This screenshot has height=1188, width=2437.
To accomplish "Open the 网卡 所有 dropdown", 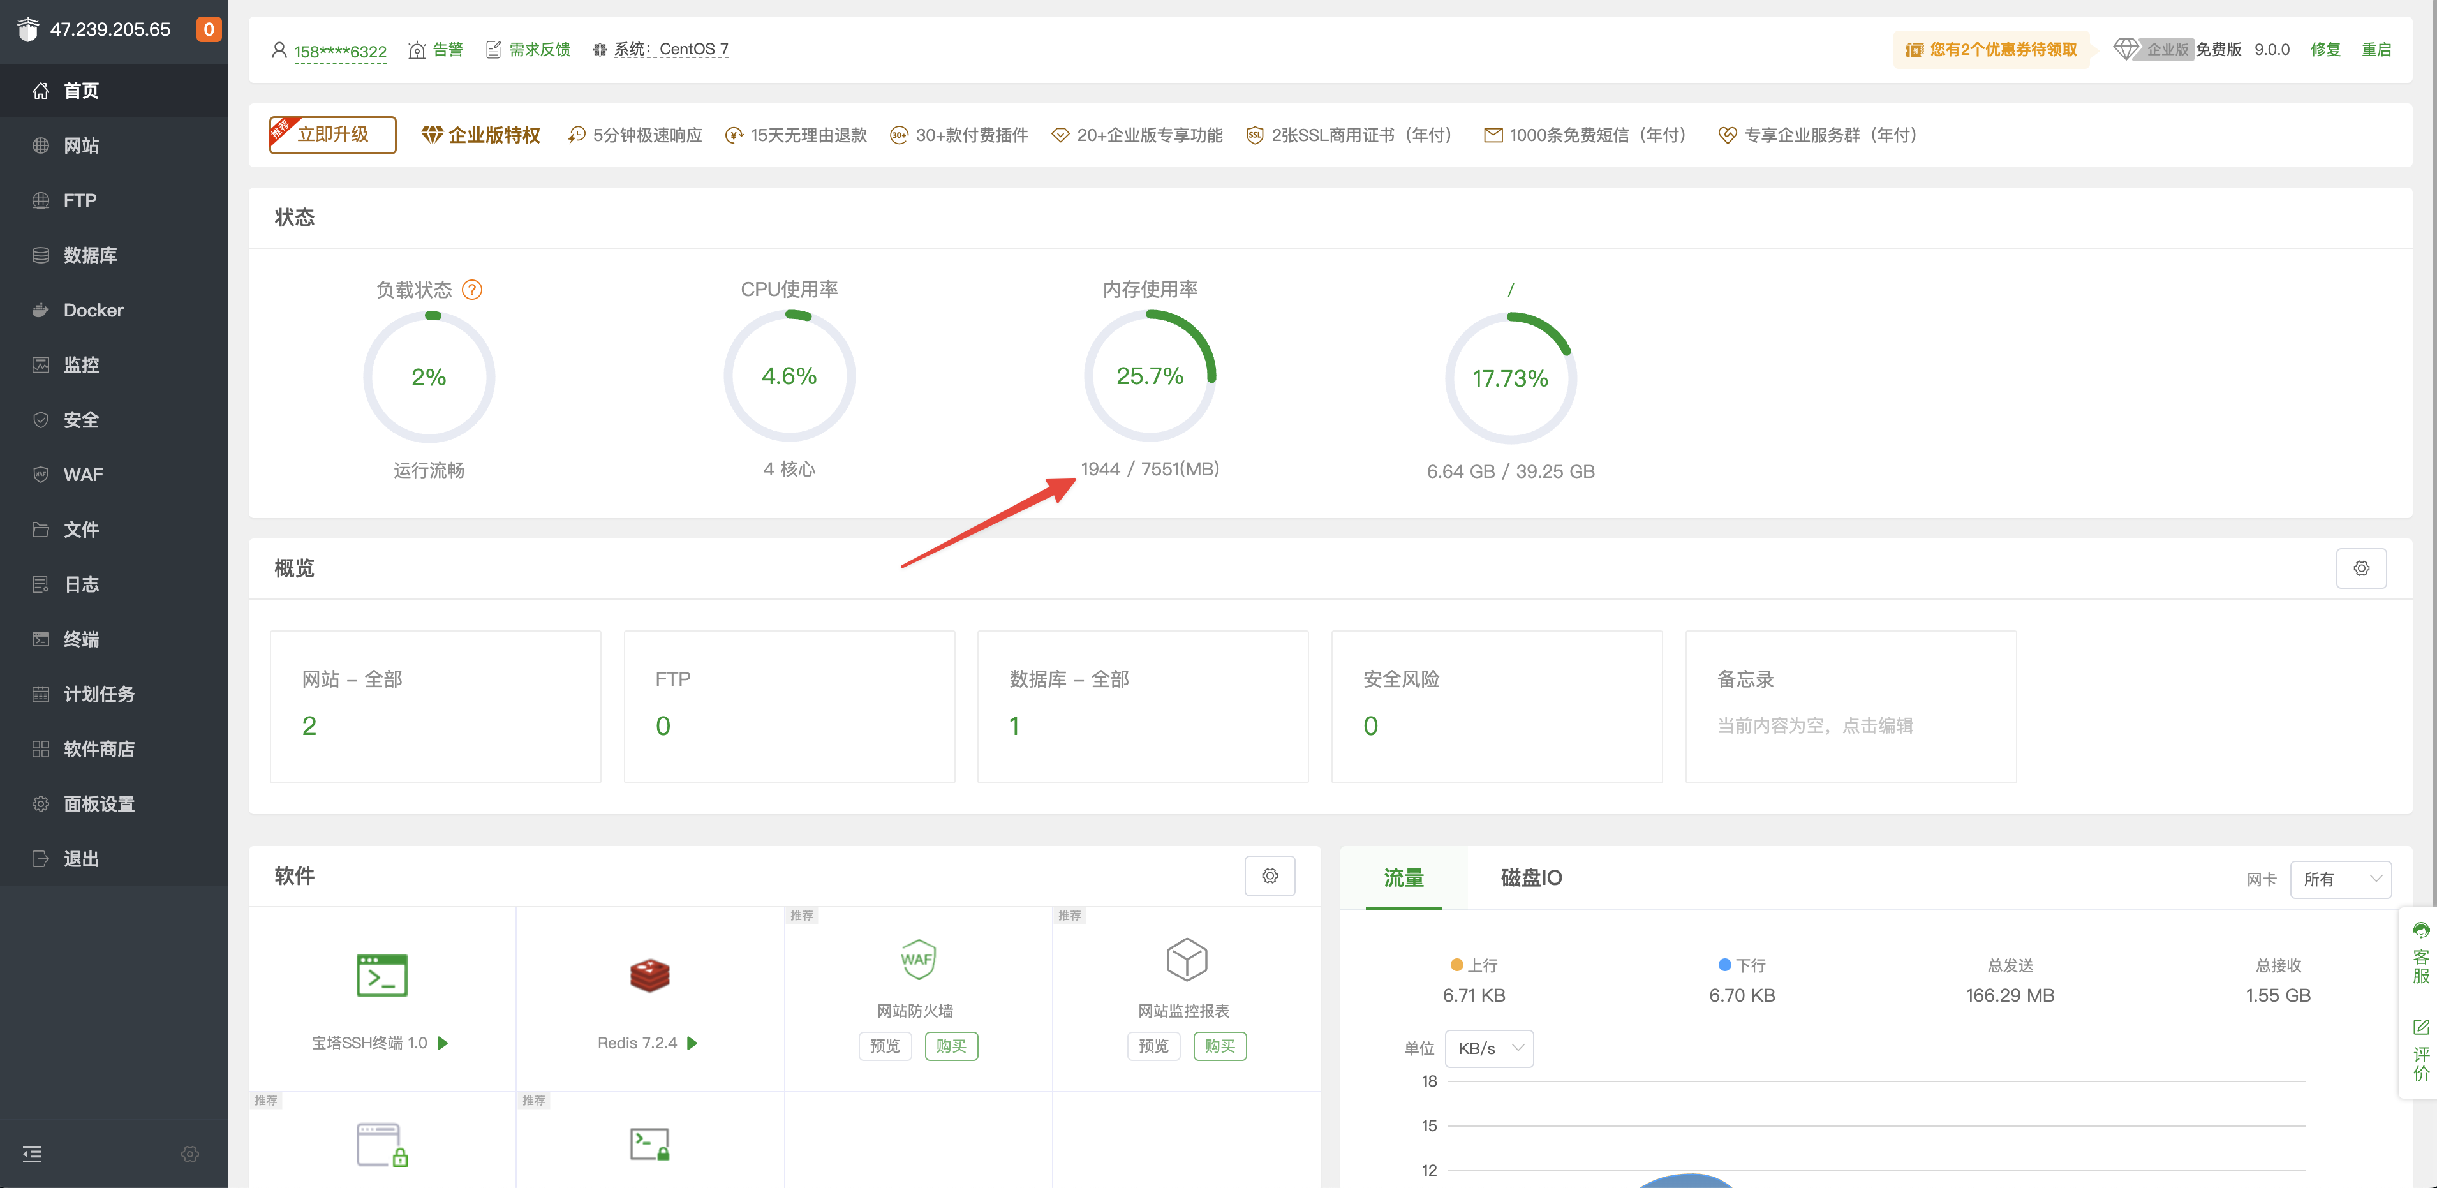I will pyautogui.click(x=2341, y=880).
